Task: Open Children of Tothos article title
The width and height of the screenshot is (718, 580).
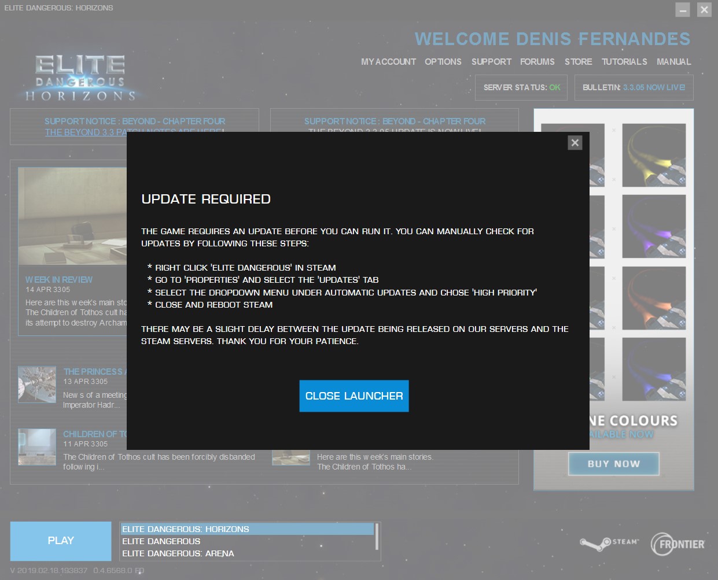Action: (x=94, y=434)
